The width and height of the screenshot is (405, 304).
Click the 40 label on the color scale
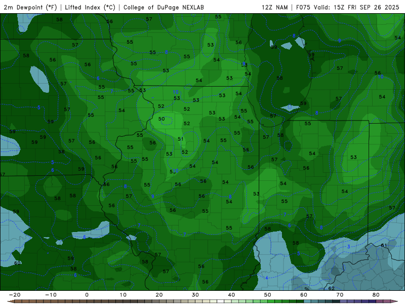[x=231, y=295]
